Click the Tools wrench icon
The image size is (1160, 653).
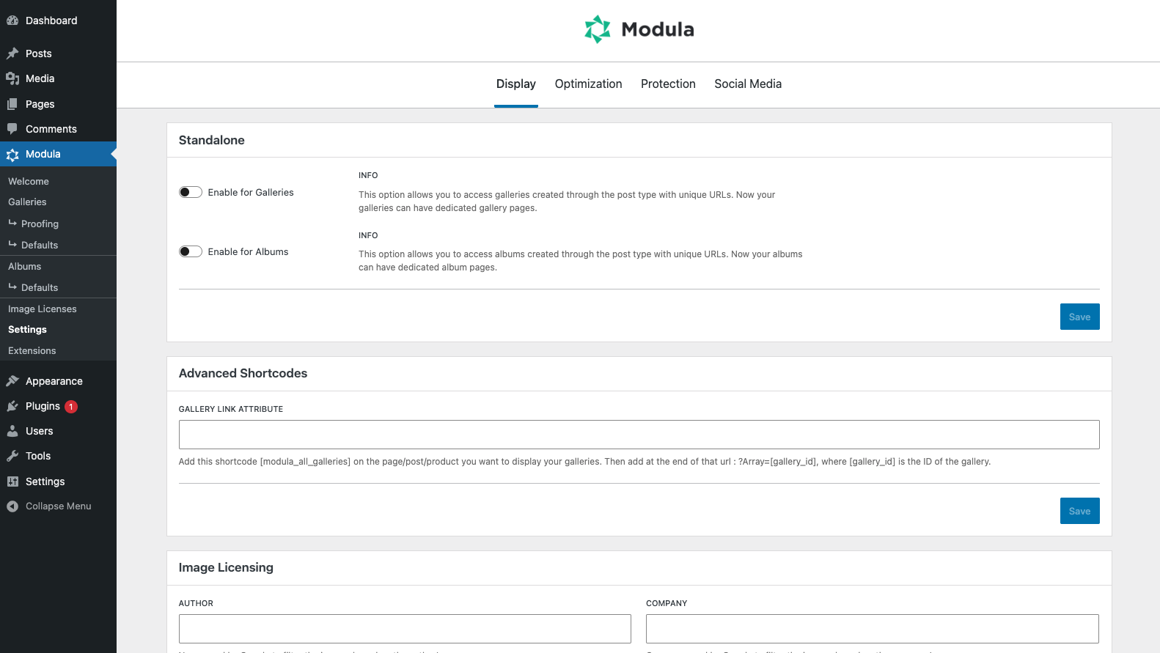[x=12, y=456]
